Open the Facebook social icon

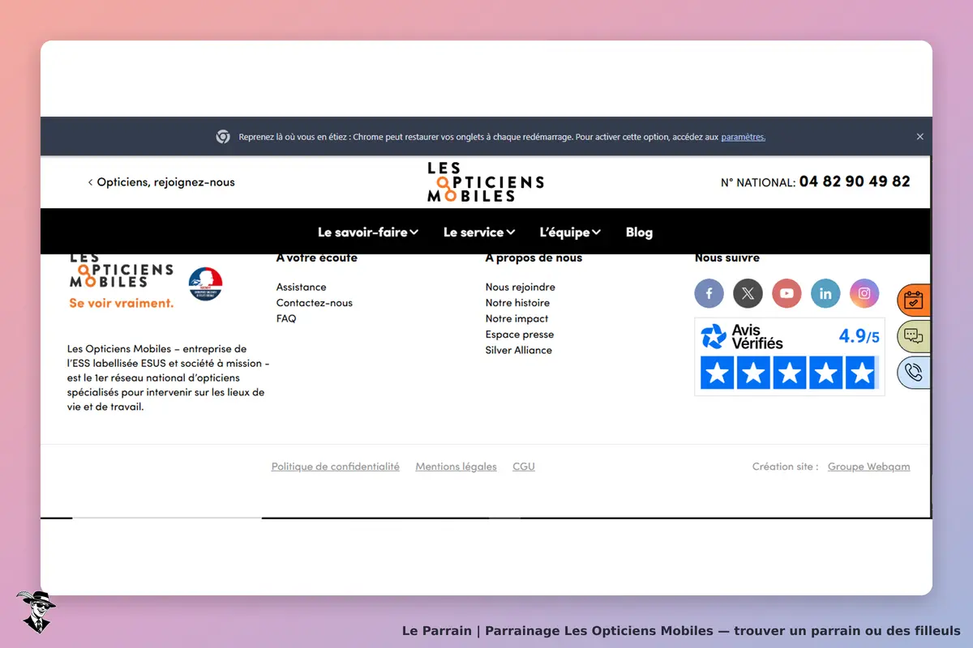(709, 293)
